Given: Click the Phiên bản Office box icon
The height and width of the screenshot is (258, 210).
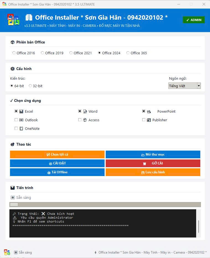Looking at the screenshot, I should tap(12, 42).
